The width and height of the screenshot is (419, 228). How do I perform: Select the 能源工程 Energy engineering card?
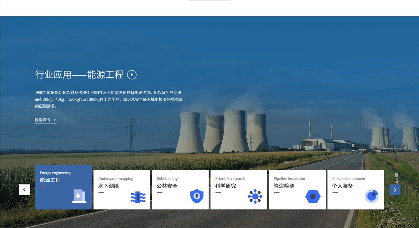coord(63,187)
